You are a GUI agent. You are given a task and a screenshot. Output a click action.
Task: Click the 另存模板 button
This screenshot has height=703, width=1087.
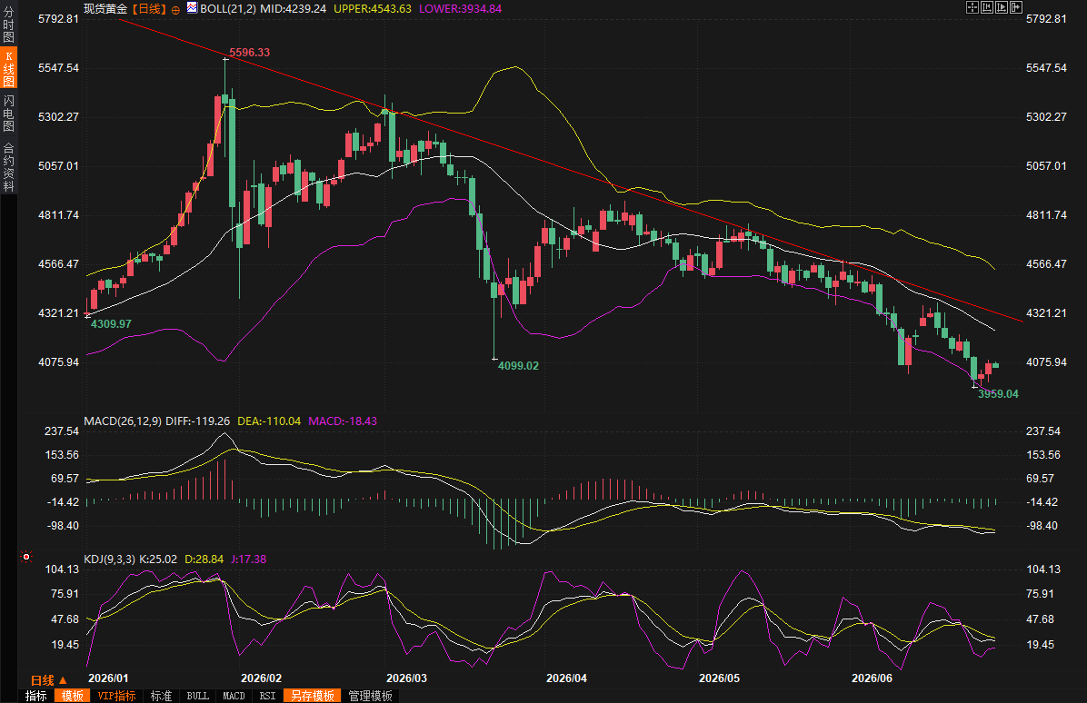pos(312,696)
